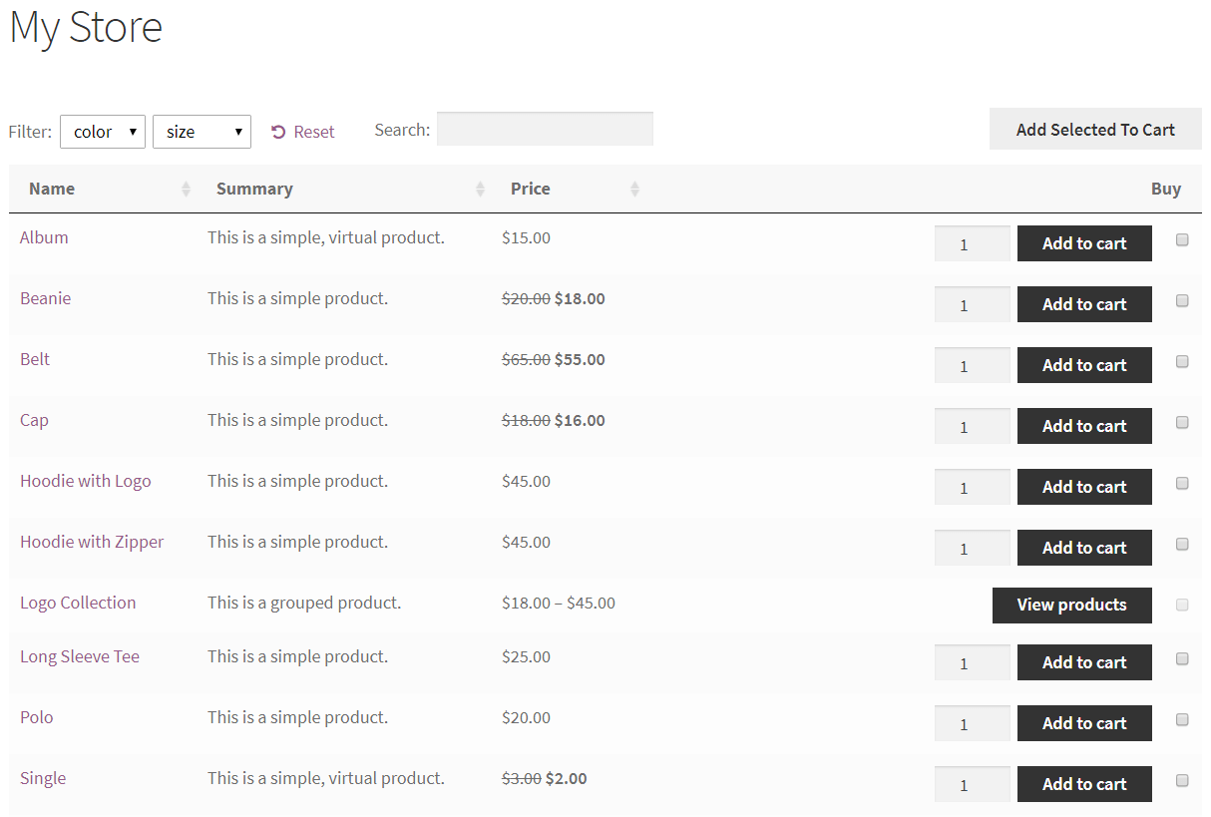
Task: Sort the Name column using its sort icon
Action: [186, 188]
